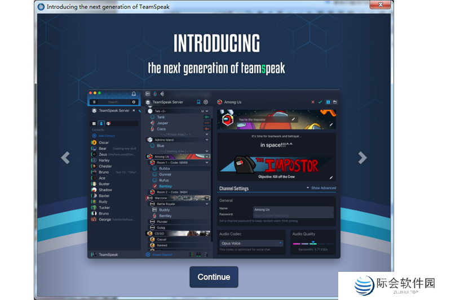Screen dimensions: 451x300
Task: Open the hamburger menu beside the Search box
Action: pyautogui.click(x=94, y=102)
